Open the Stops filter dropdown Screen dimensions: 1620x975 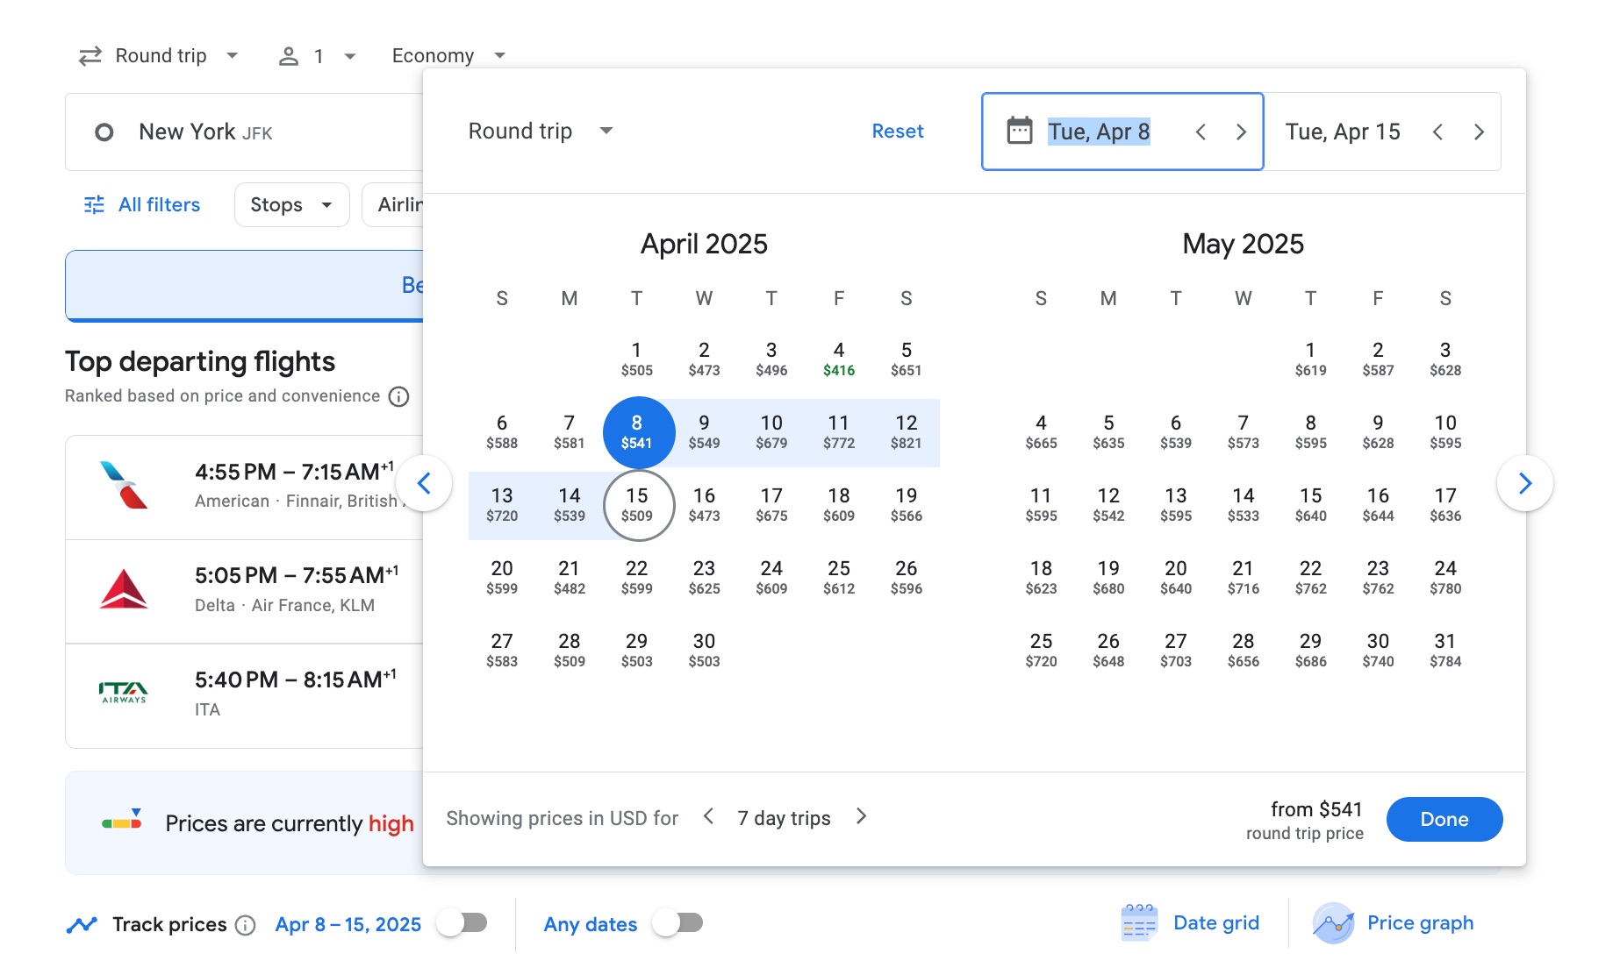291,204
